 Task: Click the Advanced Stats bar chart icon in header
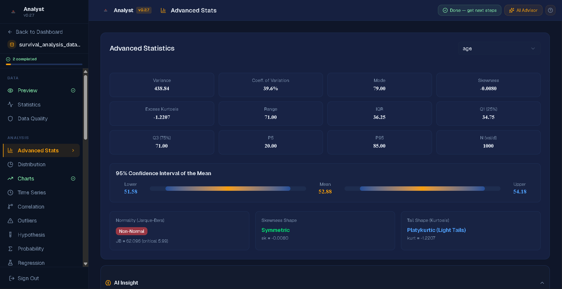[x=163, y=10]
